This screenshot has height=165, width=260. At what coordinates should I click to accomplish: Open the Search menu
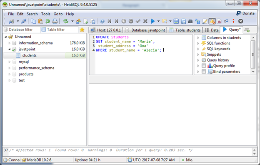click(32, 14)
